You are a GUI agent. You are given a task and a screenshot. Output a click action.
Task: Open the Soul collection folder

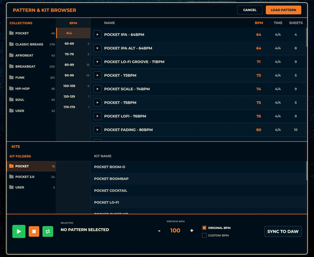coord(31,99)
